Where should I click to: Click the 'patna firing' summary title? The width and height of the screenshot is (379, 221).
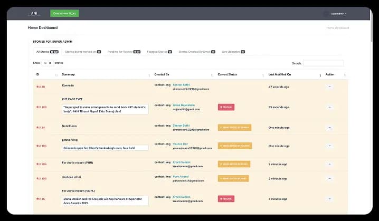[70, 140]
